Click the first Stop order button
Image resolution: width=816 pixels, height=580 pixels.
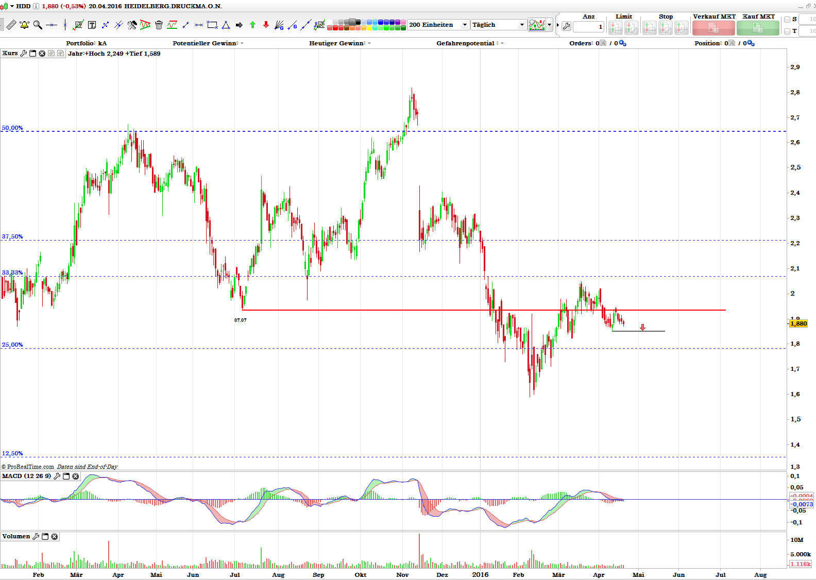point(650,28)
